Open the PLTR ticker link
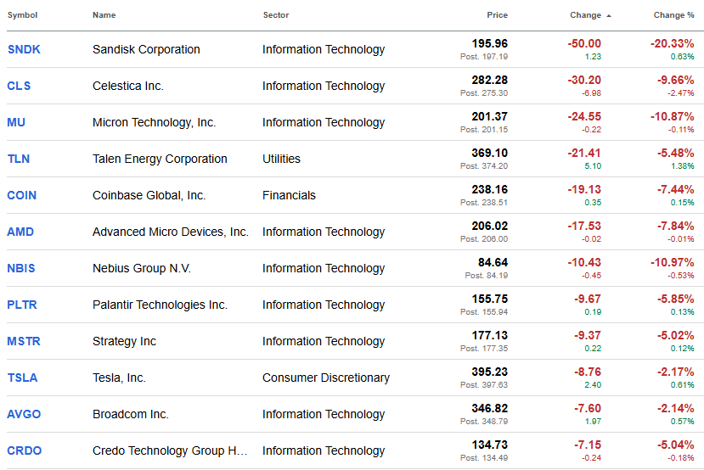 (x=22, y=305)
